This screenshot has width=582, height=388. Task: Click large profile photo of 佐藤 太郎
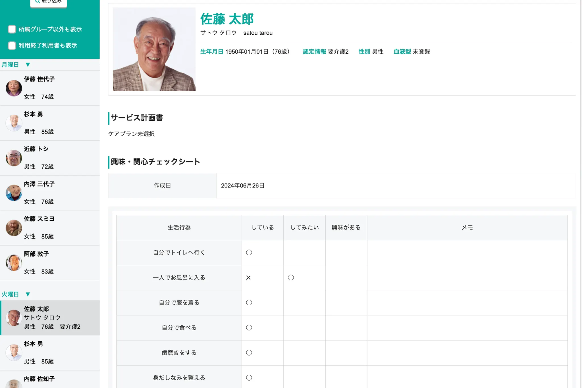(x=154, y=49)
